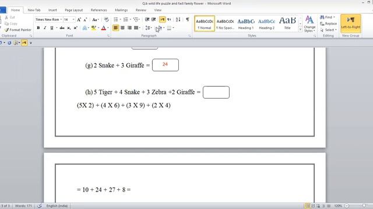Switch to the Insert tab
Image resolution: width=373 pixels, height=209 pixels.
point(52,10)
